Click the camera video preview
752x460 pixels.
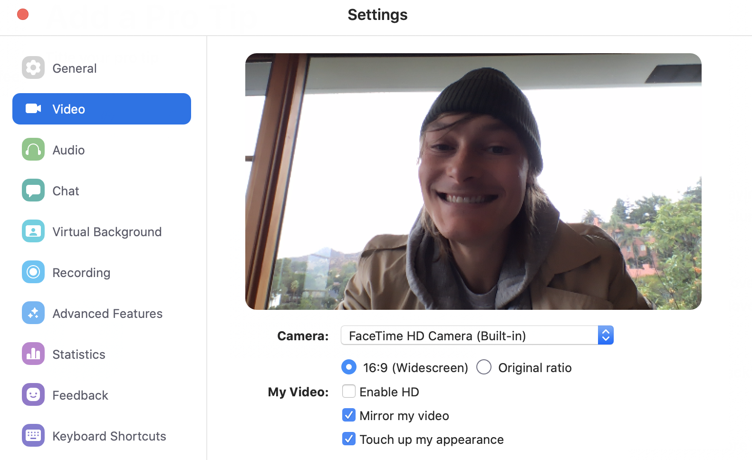point(473,182)
